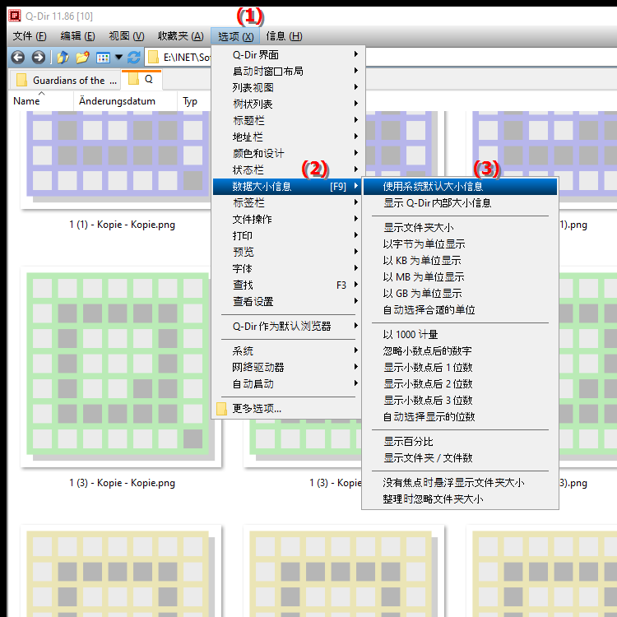617x617 pixels.
Task: Click the refresh icon in toolbar
Action: coord(134,58)
